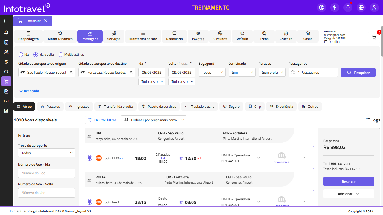
Task: Click the search magnifier icon in left sidebar
Action: click(6, 72)
